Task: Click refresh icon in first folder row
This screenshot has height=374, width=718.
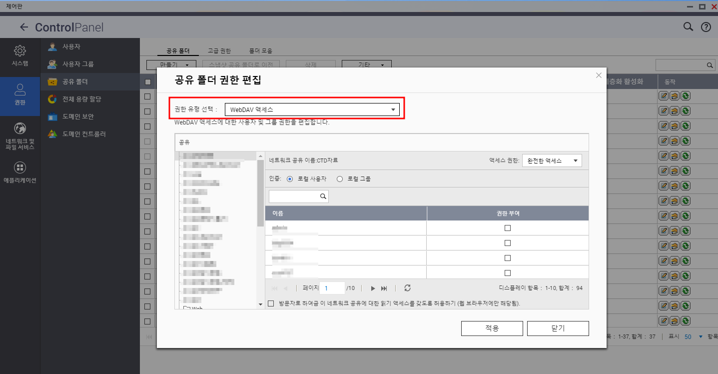Action: [686, 96]
